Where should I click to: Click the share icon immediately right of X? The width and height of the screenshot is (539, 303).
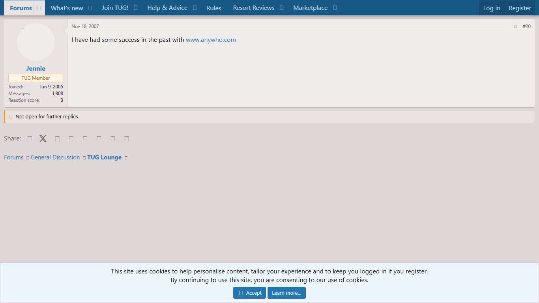click(57, 138)
